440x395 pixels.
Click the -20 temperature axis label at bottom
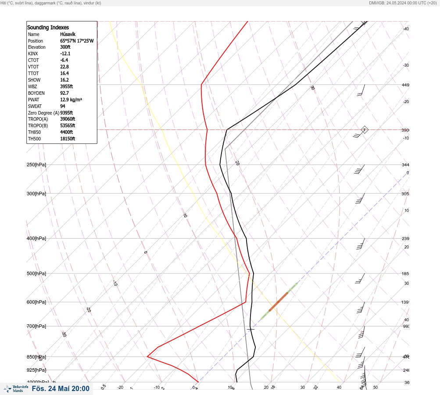[120, 388]
